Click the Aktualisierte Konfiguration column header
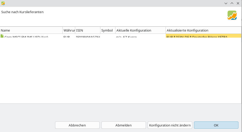The height and width of the screenshot is (132, 242). 203,30
